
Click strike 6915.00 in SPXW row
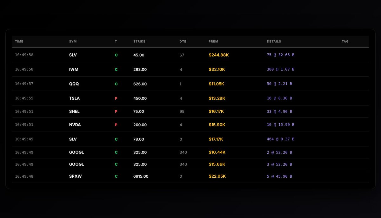[x=141, y=176]
